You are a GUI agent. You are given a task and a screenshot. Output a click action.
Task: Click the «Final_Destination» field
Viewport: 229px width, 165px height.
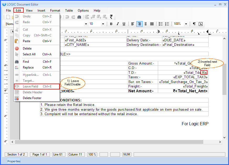178,45
